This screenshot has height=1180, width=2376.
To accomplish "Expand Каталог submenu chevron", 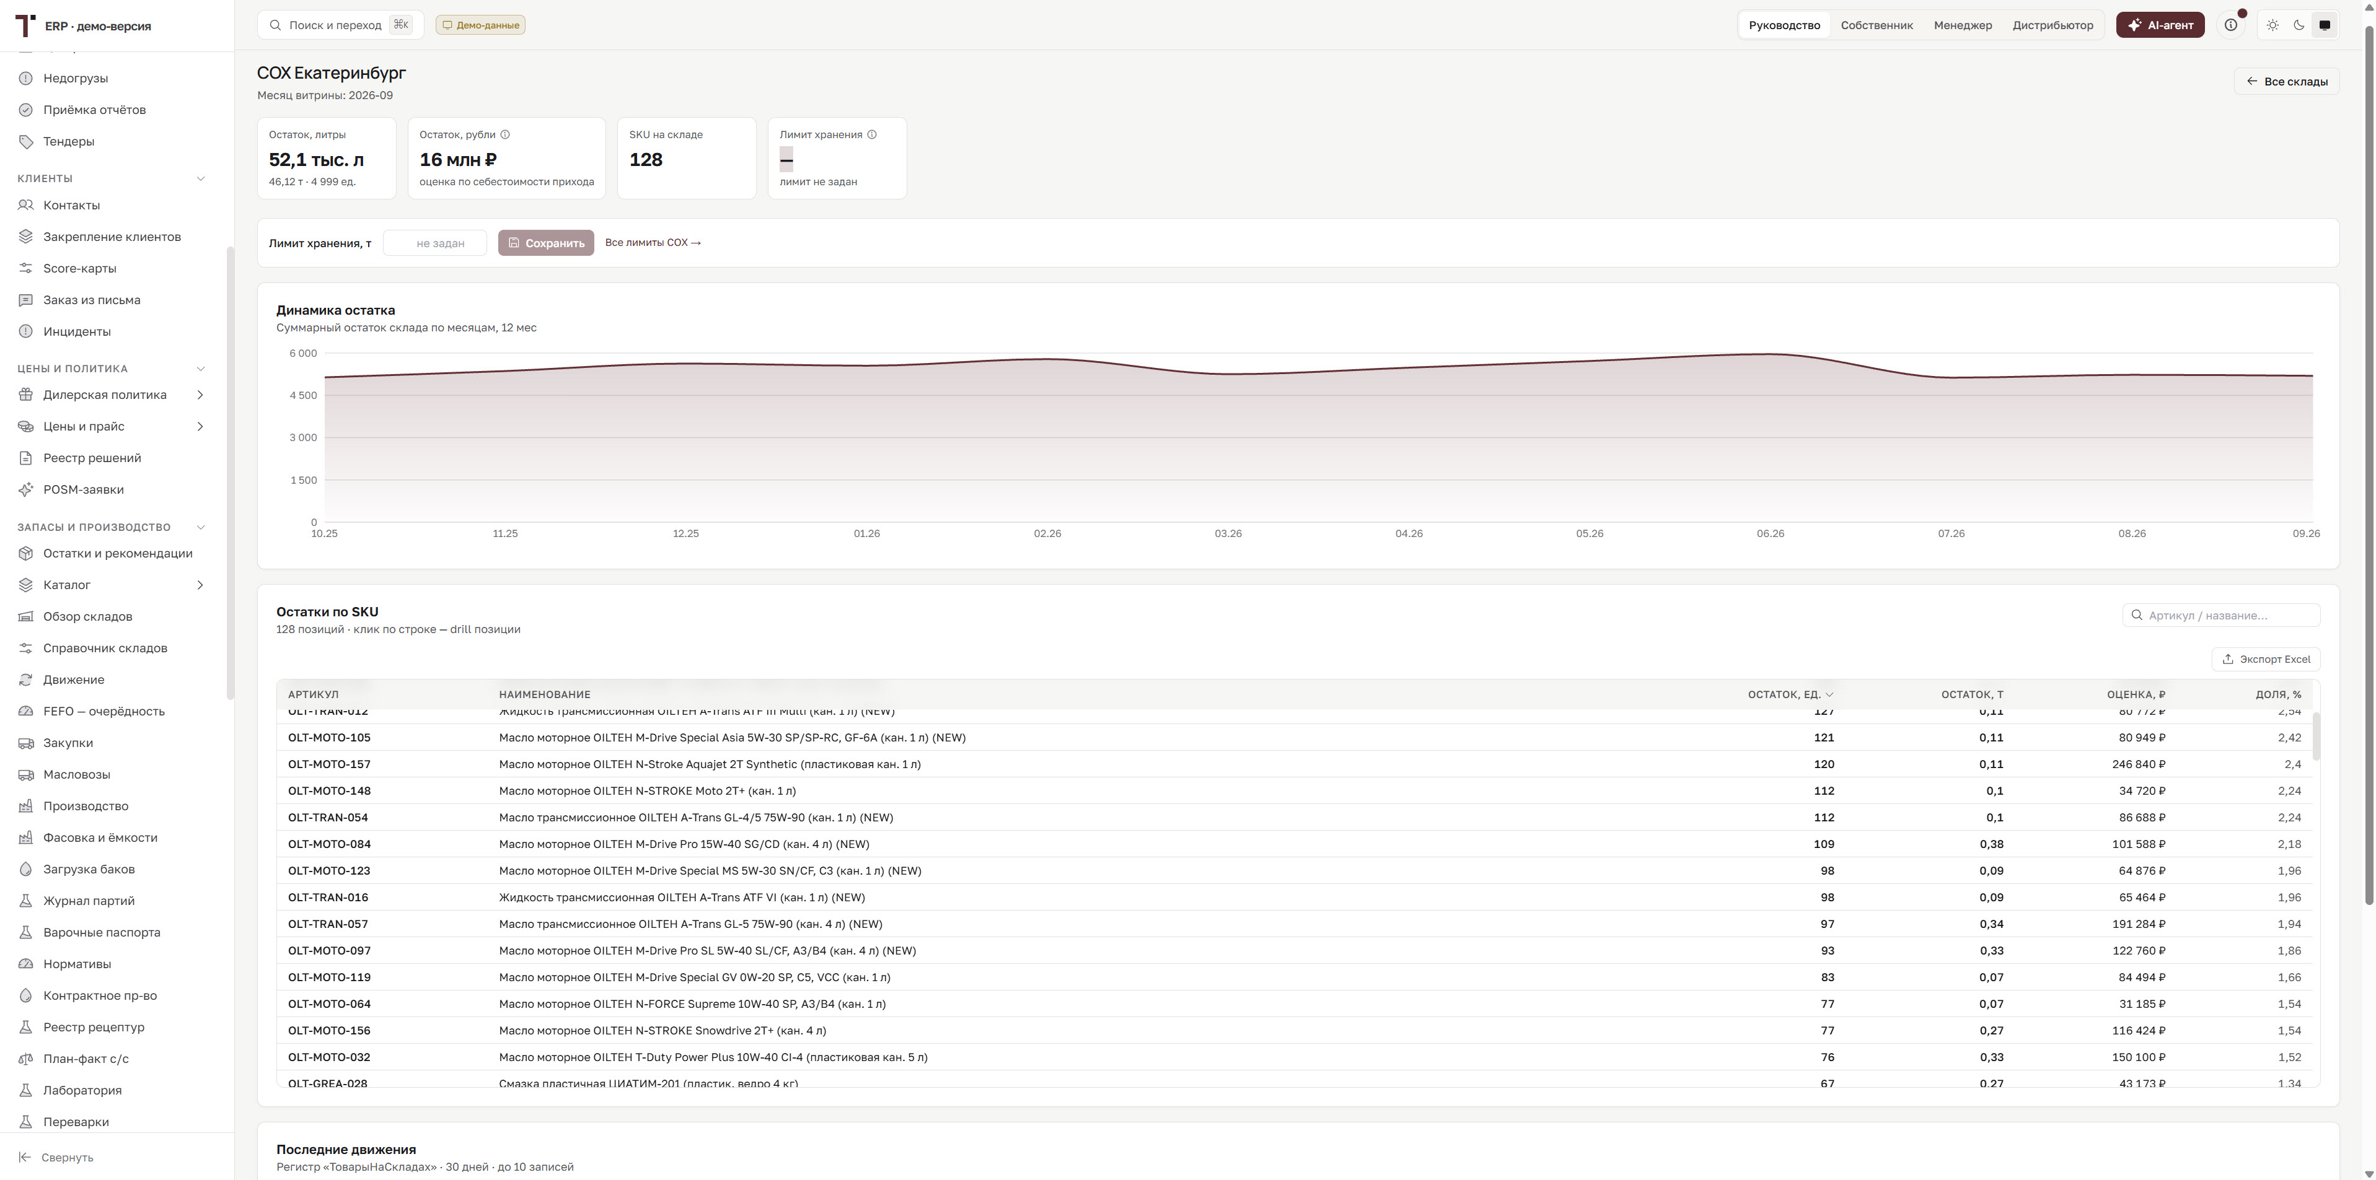I will point(200,585).
